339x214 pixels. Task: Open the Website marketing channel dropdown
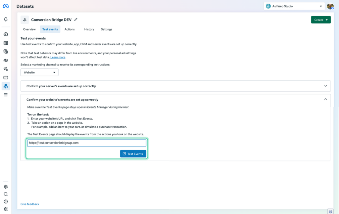coord(39,72)
